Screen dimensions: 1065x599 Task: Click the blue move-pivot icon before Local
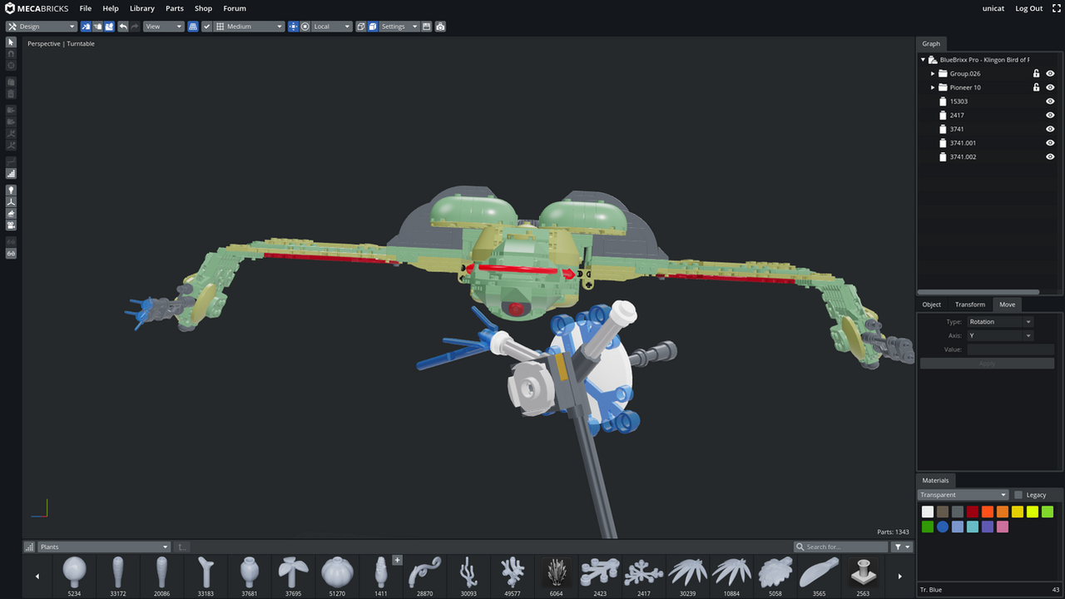point(293,27)
